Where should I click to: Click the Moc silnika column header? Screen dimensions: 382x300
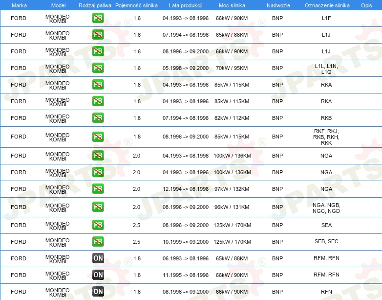coord(232,5)
